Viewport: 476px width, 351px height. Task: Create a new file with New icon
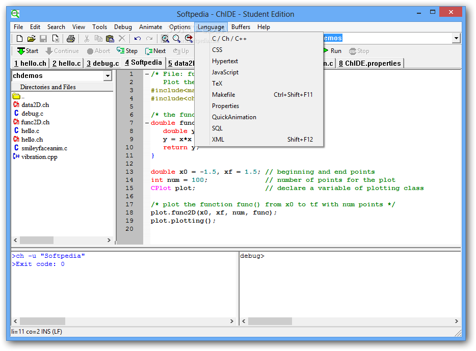[x=19, y=39]
